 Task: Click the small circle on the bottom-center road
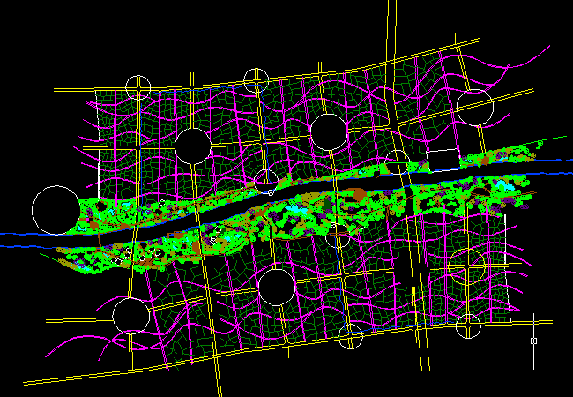(x=350, y=336)
